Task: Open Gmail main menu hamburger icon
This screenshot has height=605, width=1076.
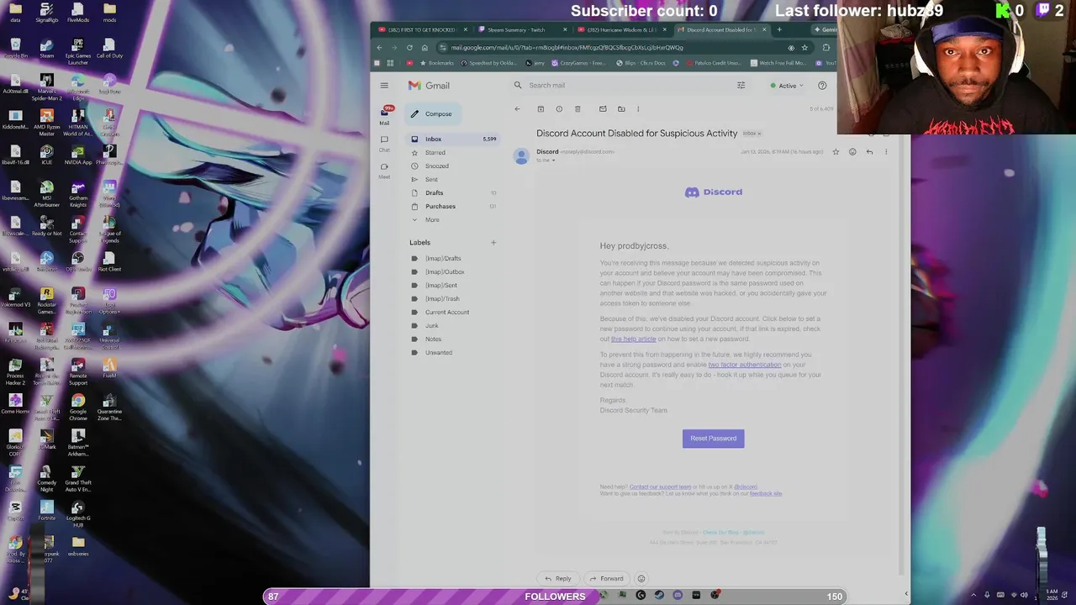Action: [x=384, y=85]
